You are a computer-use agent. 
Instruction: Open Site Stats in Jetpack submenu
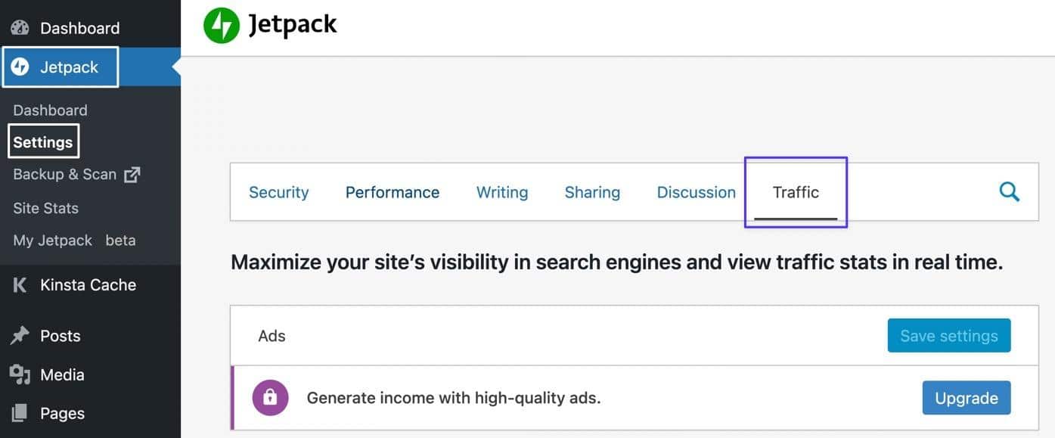click(x=45, y=208)
